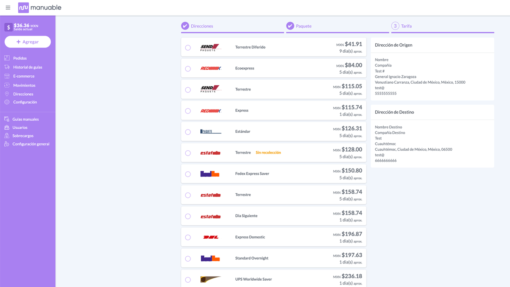
Task: Select the Ecoexpress $84.00 radio option
Action: tap(188, 69)
